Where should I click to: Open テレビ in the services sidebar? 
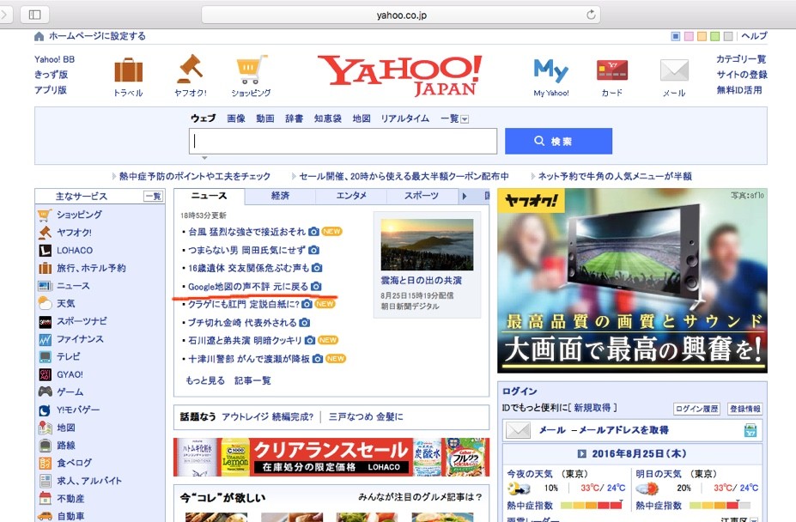68,357
